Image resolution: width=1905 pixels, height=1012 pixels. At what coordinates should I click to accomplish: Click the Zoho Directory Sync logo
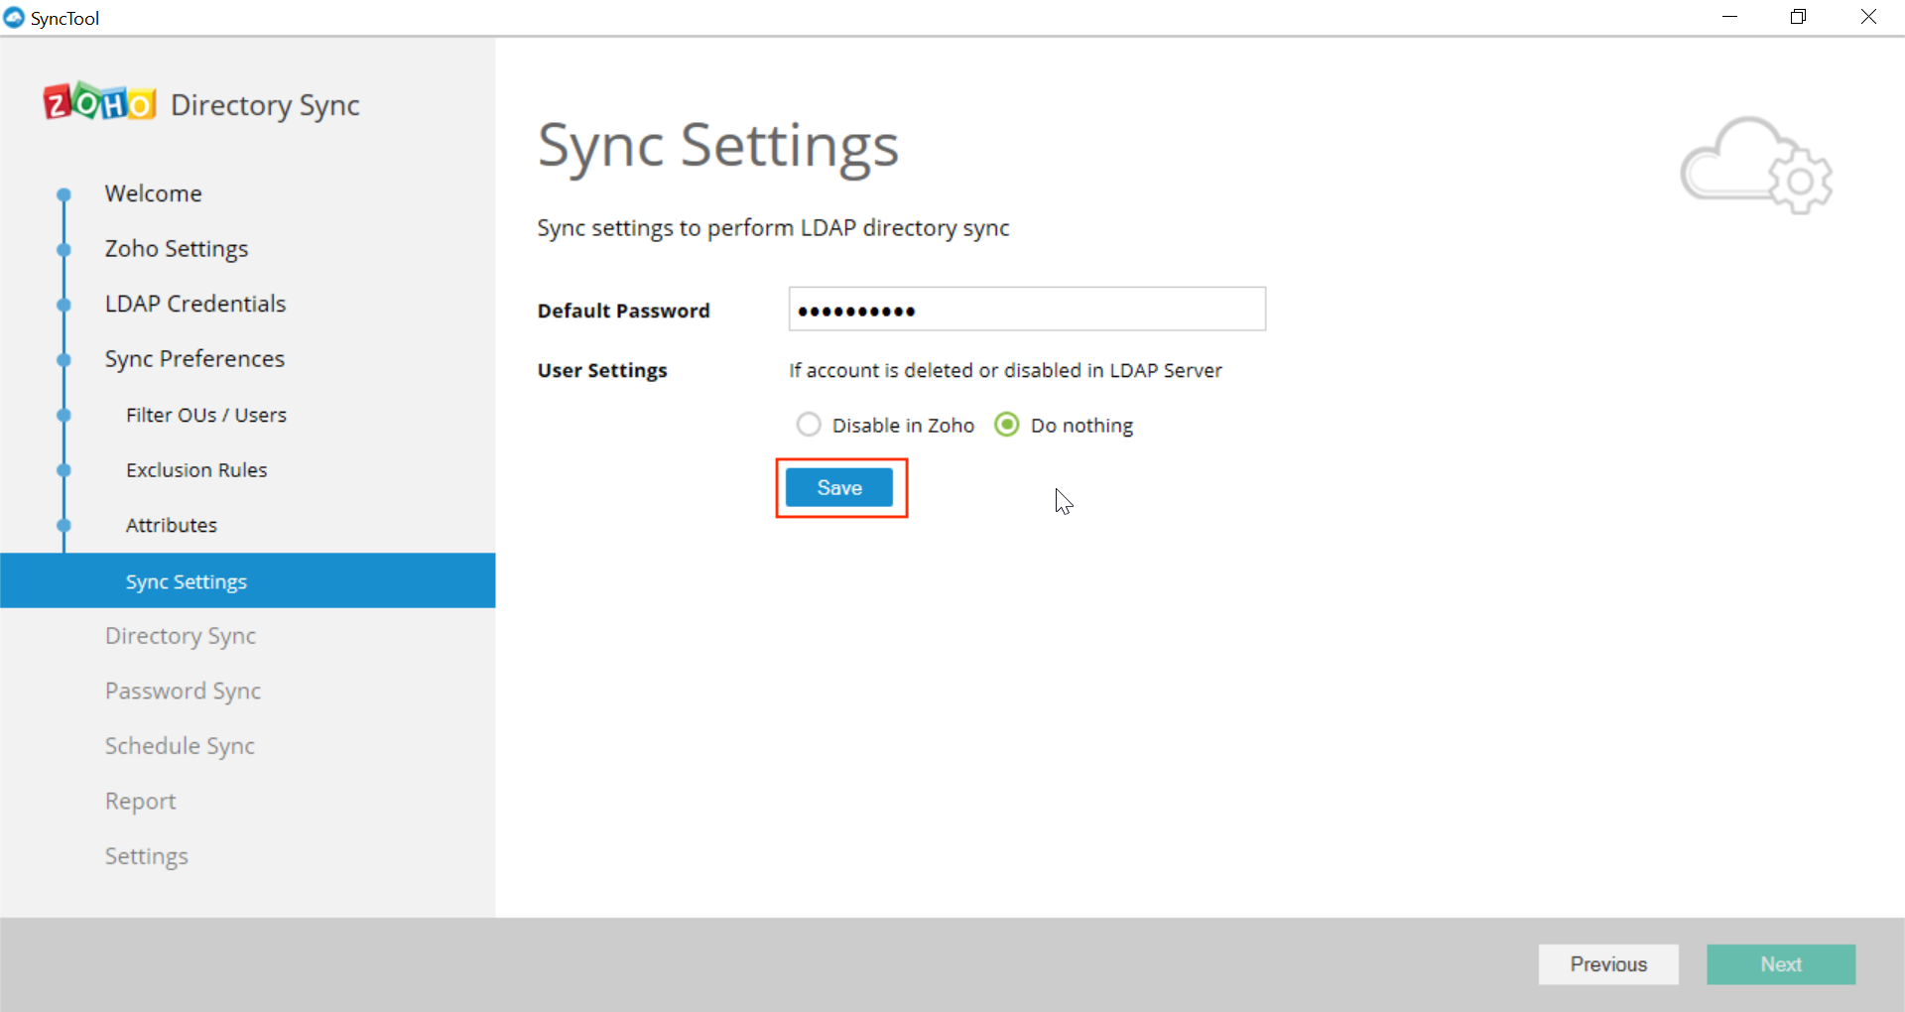click(198, 103)
